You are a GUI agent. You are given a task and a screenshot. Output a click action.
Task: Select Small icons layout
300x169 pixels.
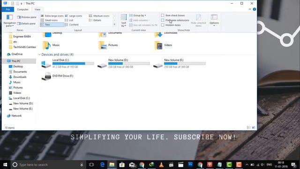pyautogui.click(x=49, y=20)
